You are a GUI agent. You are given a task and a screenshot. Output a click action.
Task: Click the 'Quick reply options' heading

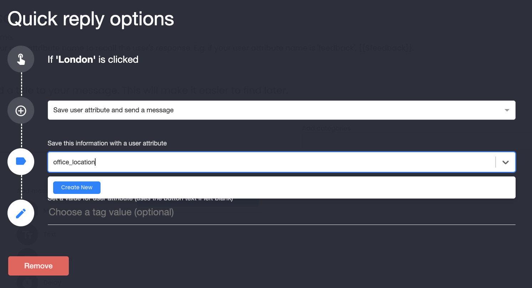91,19
